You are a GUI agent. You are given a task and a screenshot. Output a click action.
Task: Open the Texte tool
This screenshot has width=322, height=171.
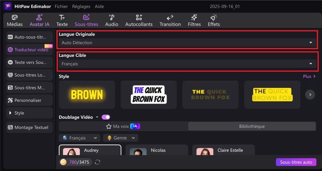pos(62,21)
